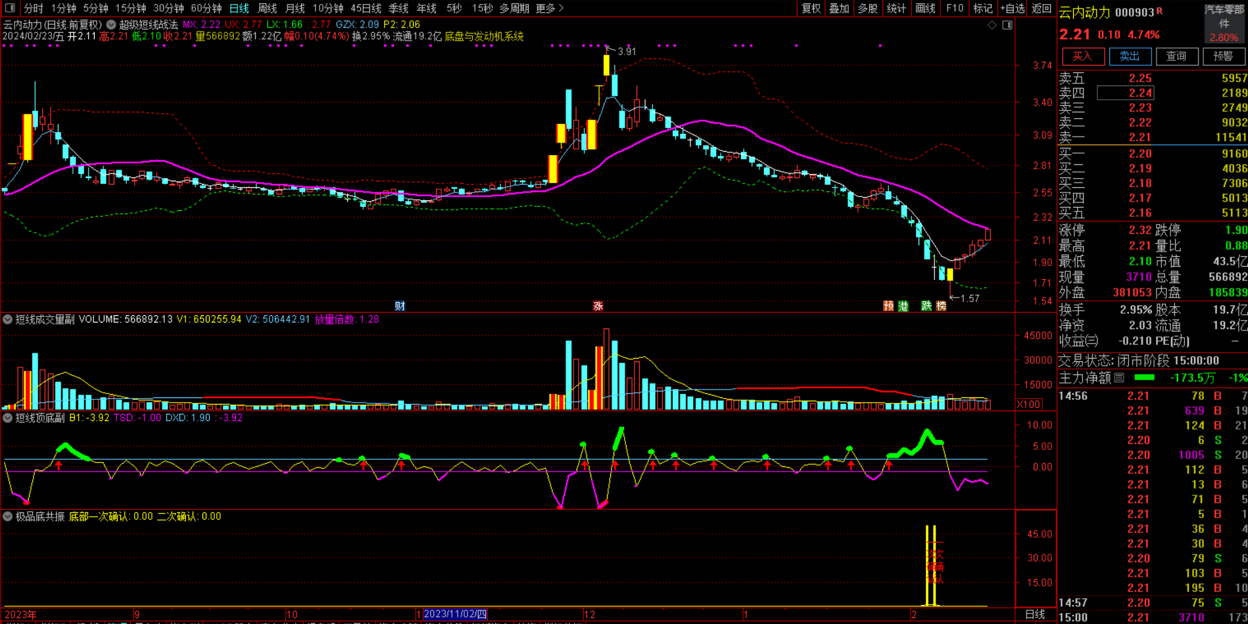This screenshot has width=1248, height=624.
Task: Open the 港 marker on the chart
Action: [903, 306]
